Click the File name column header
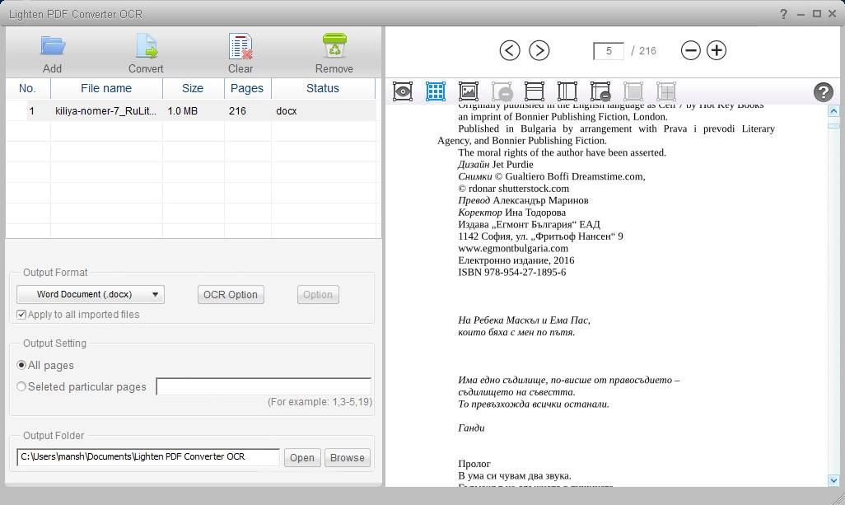 (x=106, y=88)
